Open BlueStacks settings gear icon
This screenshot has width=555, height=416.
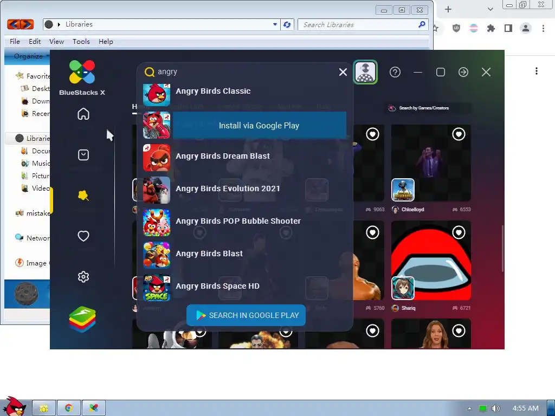point(83,277)
